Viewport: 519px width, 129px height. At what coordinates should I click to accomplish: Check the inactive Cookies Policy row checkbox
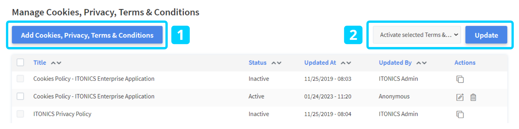pos(20,79)
